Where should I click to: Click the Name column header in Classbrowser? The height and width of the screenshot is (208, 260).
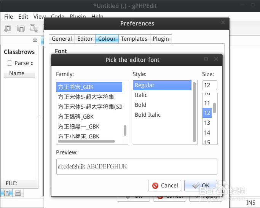pos(19,73)
